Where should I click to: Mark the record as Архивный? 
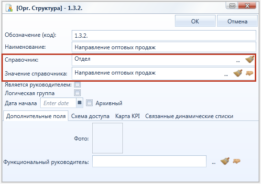click(x=89, y=103)
